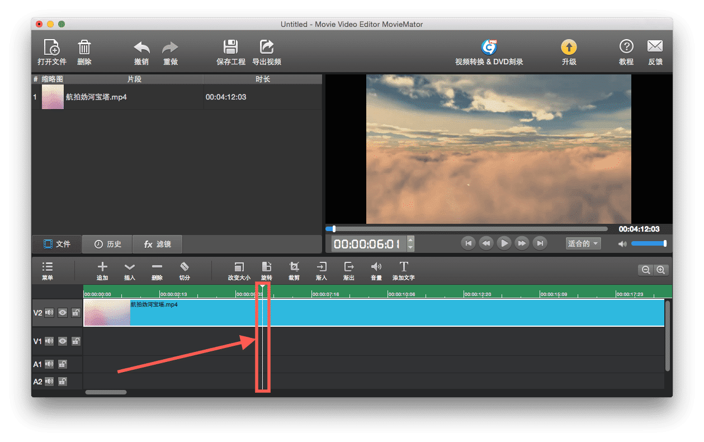The width and height of the screenshot is (704, 442).
Task: Skip to the end of video
Action: (x=540, y=243)
